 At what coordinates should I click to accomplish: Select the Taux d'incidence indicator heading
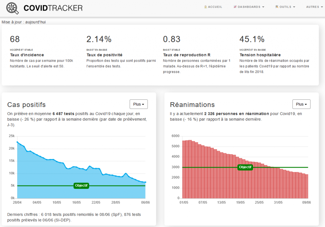coord(27,55)
